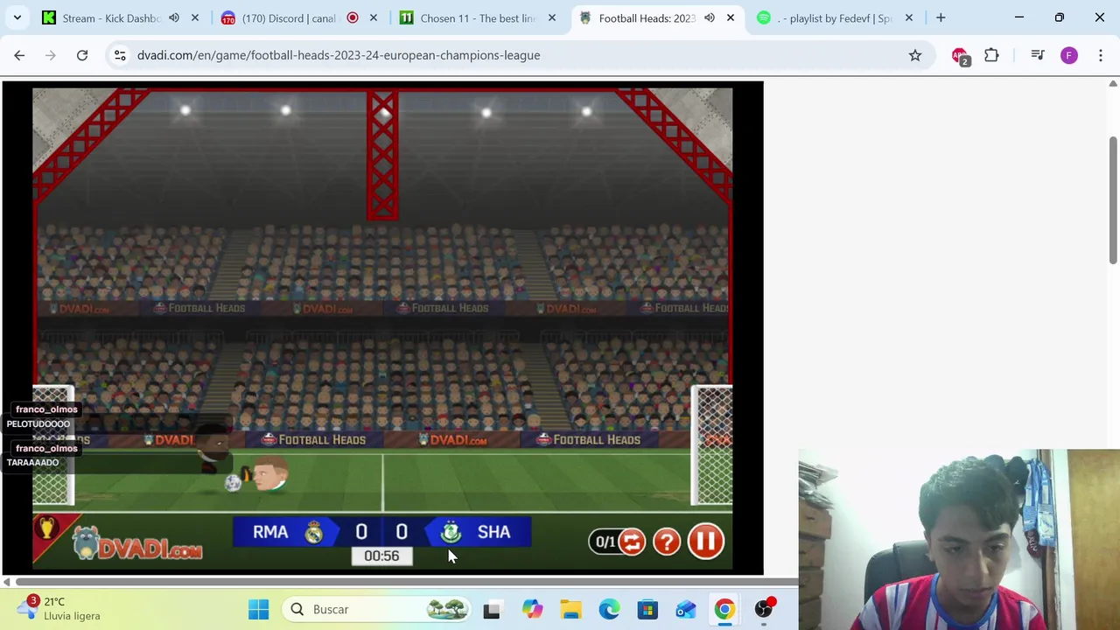Launch Copilot from the taskbar
This screenshot has width=1120, height=630.
(x=532, y=609)
